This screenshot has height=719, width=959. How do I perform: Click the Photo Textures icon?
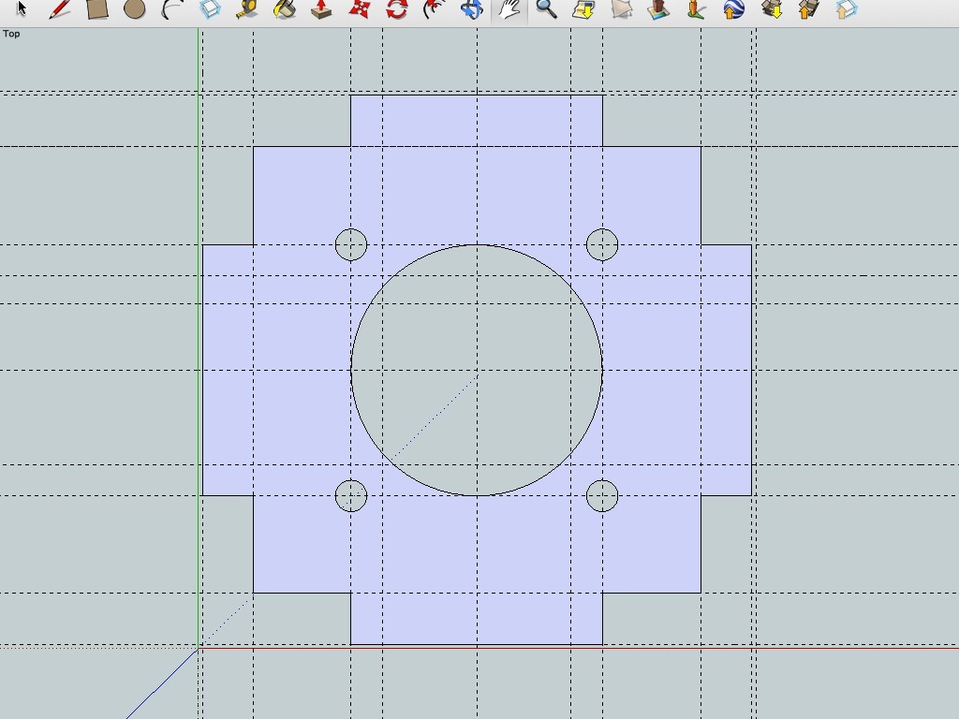(x=696, y=8)
